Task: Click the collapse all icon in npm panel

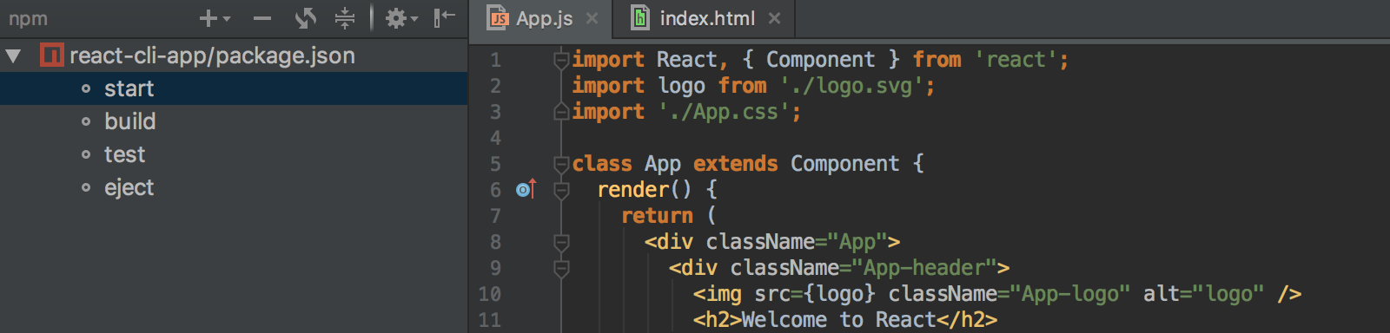Action: pyautogui.click(x=345, y=18)
